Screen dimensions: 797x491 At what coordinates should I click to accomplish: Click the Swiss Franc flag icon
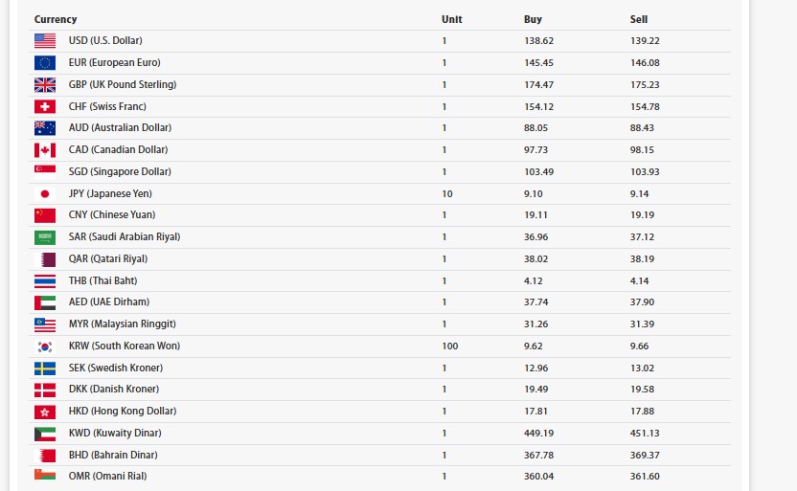point(45,106)
